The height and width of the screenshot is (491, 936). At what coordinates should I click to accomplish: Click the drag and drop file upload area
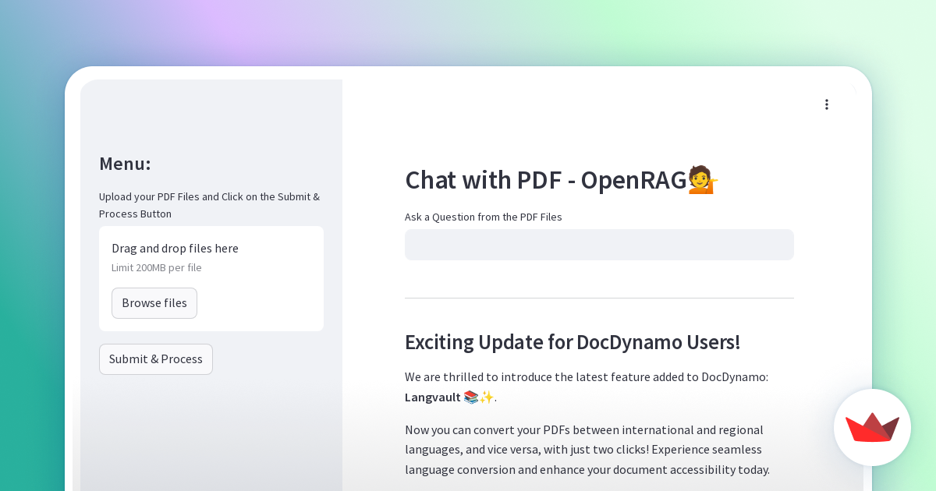(211, 278)
